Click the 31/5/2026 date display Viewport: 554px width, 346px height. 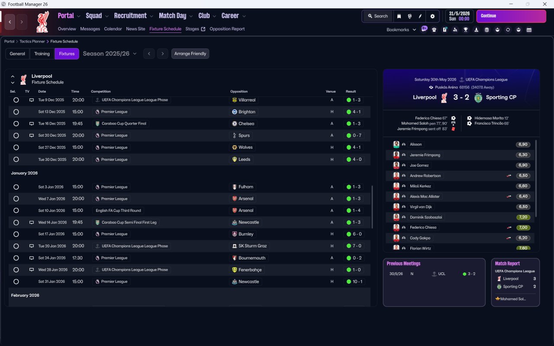459,16
